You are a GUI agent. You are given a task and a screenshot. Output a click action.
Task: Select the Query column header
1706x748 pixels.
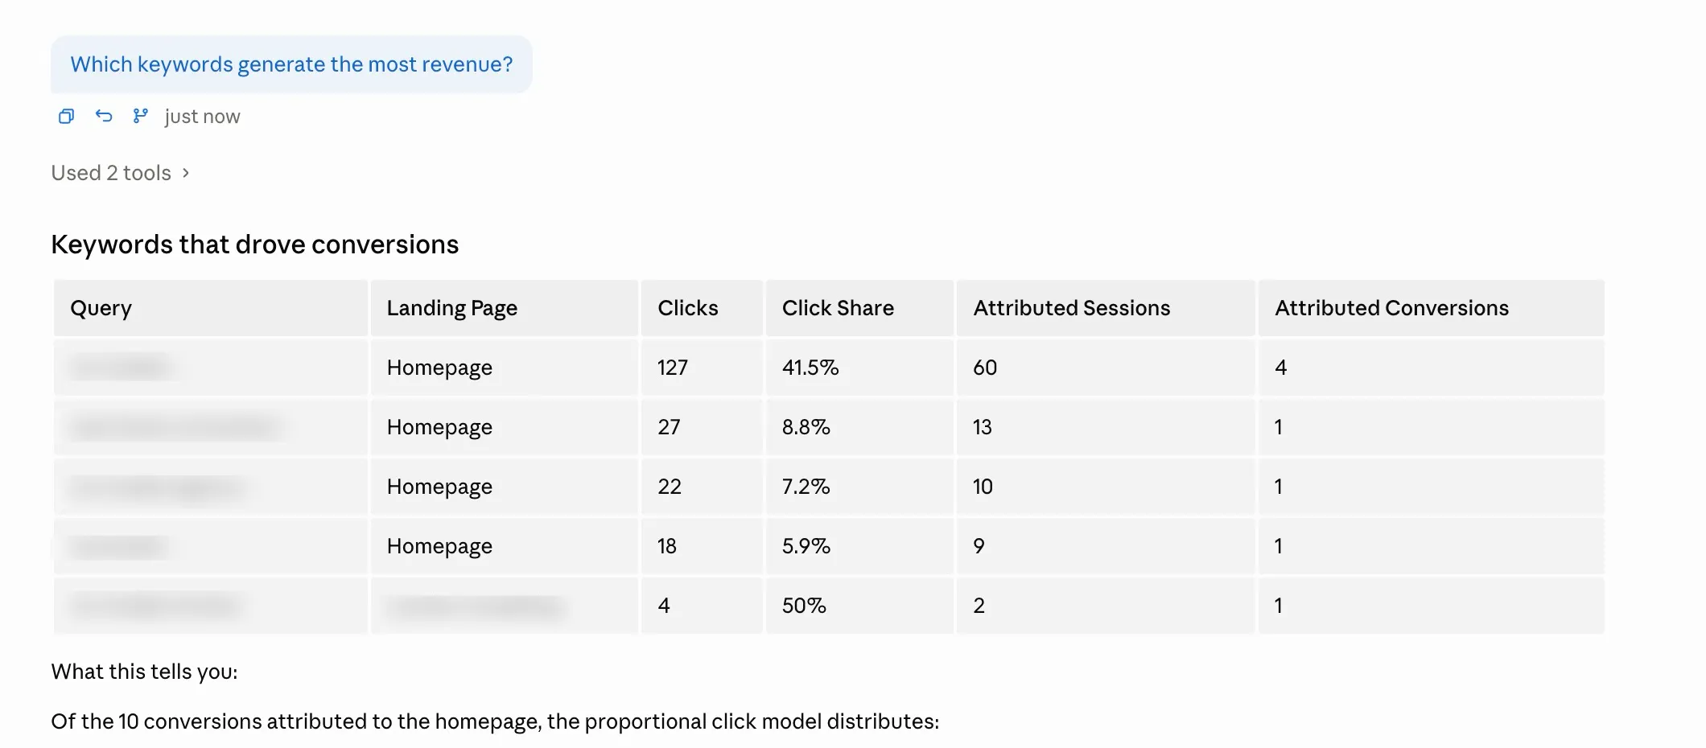[101, 308]
